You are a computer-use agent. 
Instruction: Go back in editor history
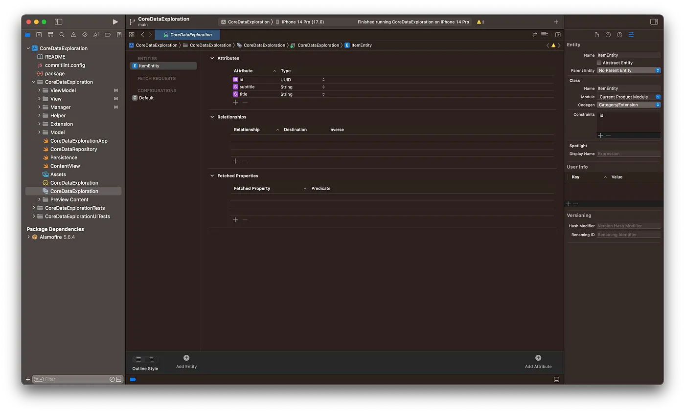142,35
